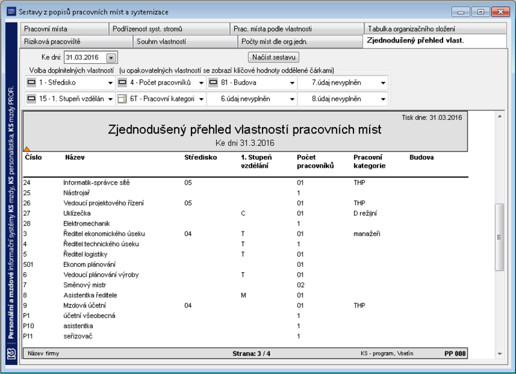Open the 6.údaj nevyplněn dropdown
This screenshot has height=374, width=516.
coord(292,99)
